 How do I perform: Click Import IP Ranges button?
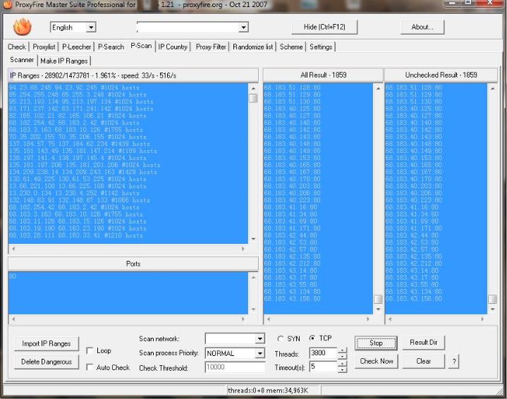click(47, 343)
